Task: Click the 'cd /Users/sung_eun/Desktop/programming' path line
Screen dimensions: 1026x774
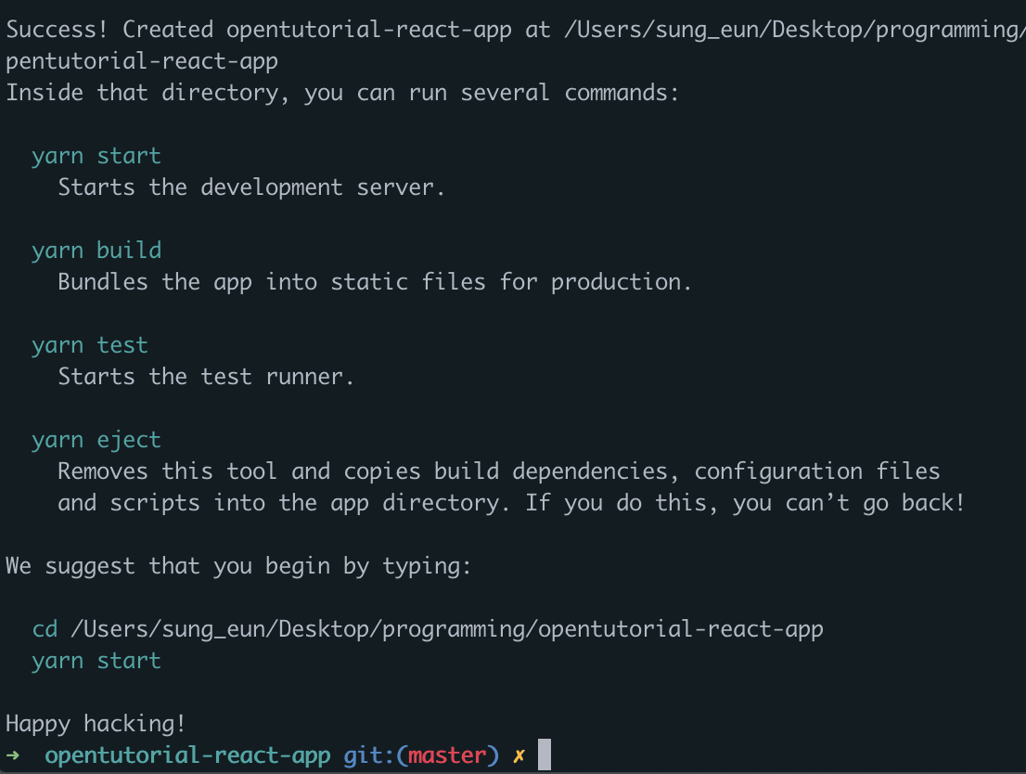Action: pyautogui.click(x=428, y=629)
